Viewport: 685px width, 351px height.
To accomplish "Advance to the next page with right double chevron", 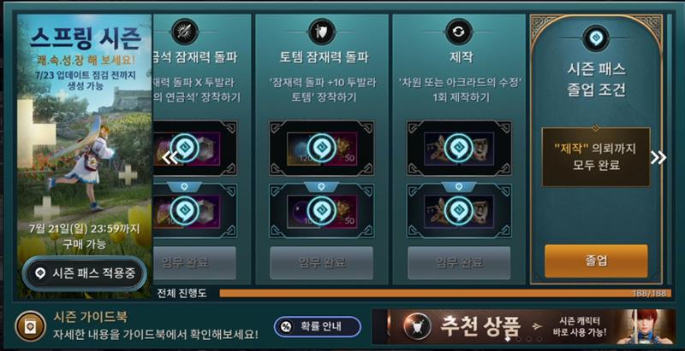I will point(658,158).
